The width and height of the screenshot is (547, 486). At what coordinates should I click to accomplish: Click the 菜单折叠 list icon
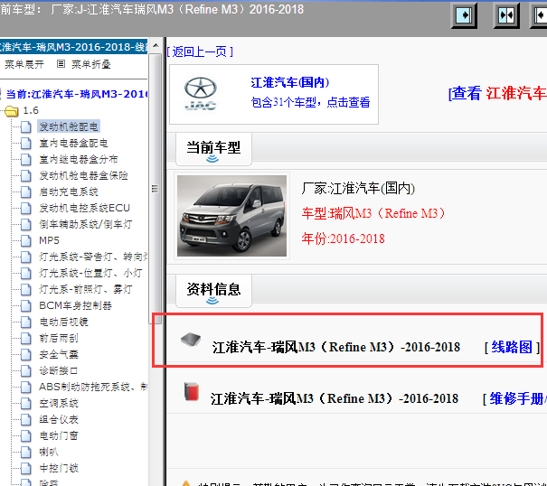pos(61,64)
